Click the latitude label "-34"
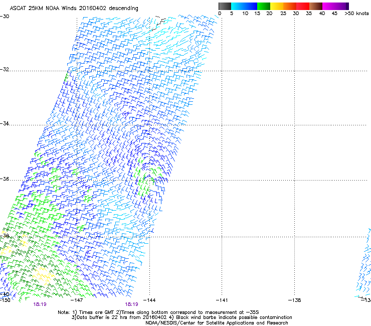This screenshot has width=371, height=326. click(5, 123)
